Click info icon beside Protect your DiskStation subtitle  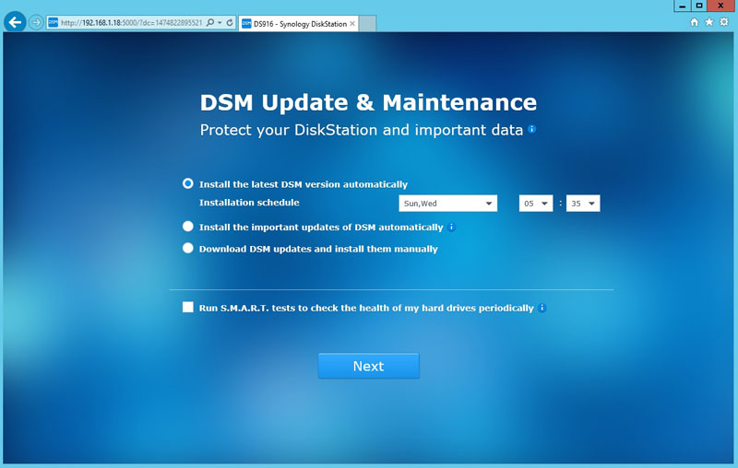[x=532, y=129]
